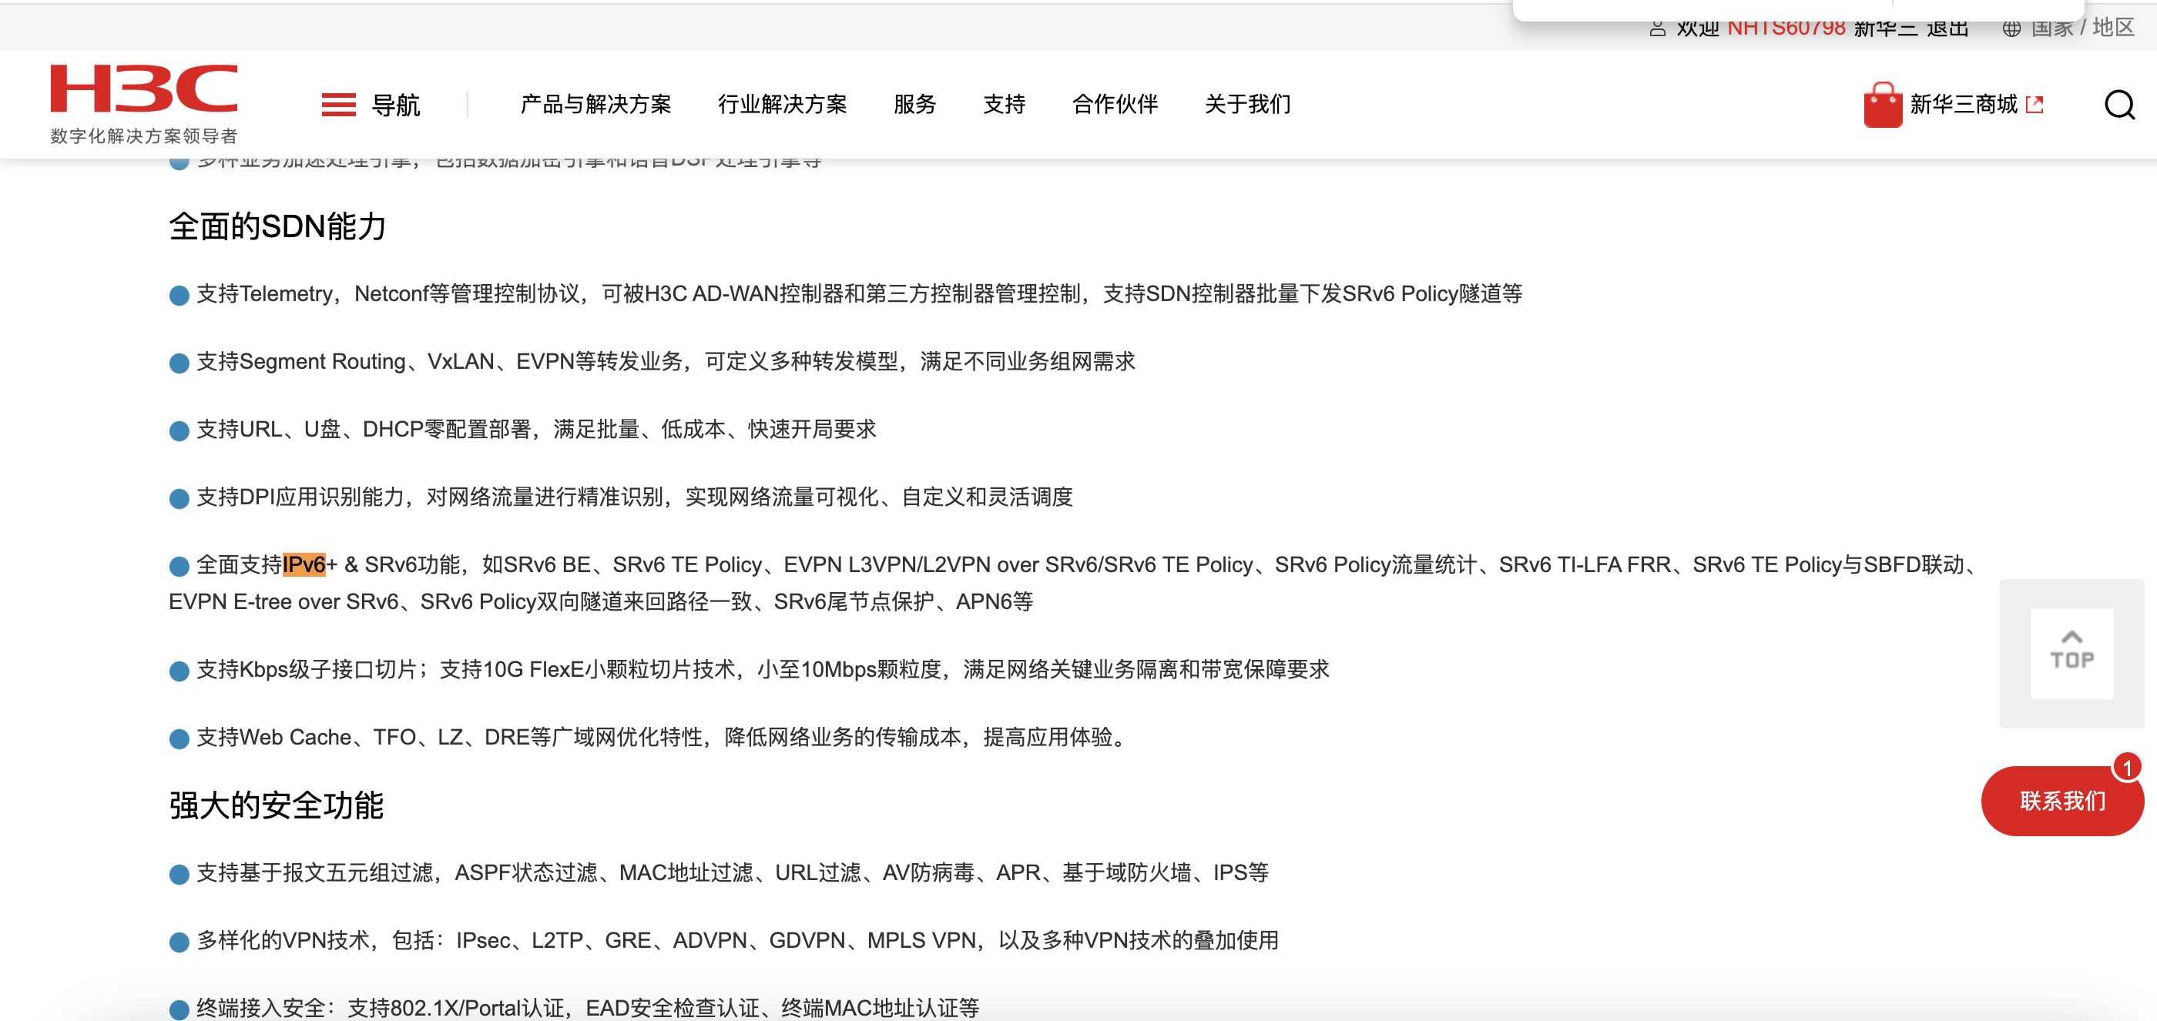Click the user profile icon near 欢迎
Image resolution: width=2157 pixels, height=1021 pixels.
click(x=1657, y=29)
